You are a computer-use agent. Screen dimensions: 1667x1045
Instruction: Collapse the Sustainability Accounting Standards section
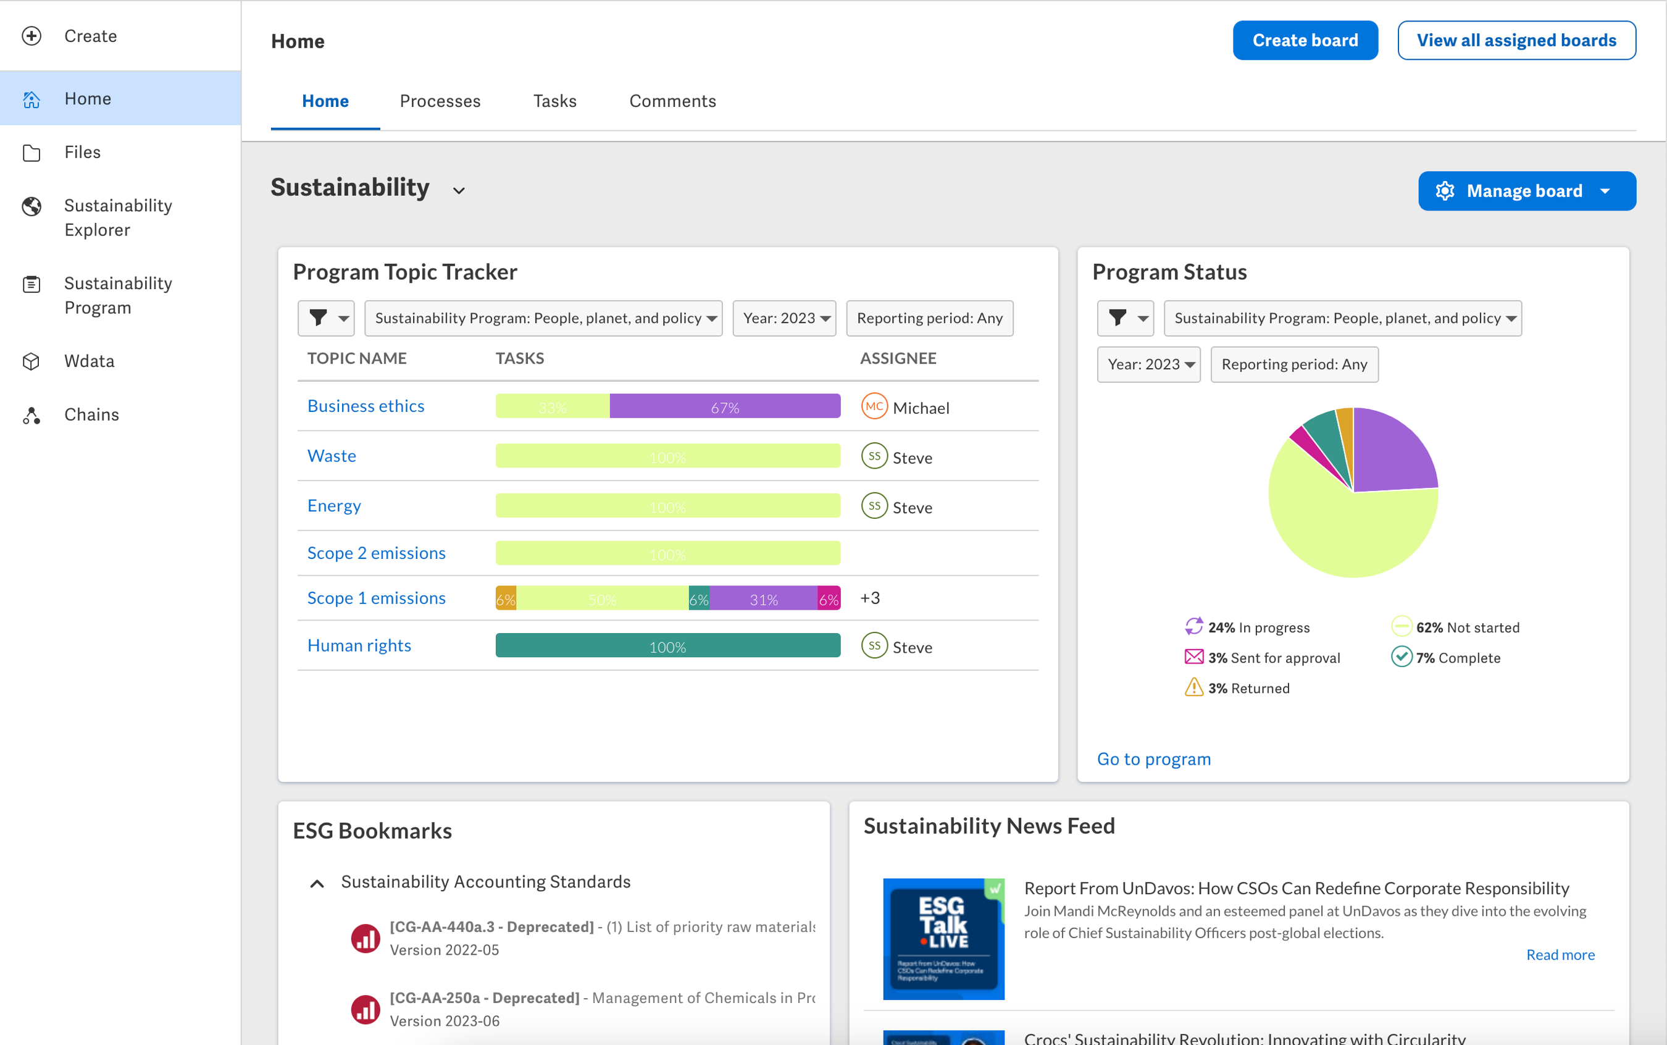click(x=317, y=883)
